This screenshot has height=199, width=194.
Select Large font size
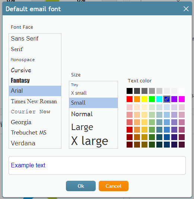click(x=93, y=127)
